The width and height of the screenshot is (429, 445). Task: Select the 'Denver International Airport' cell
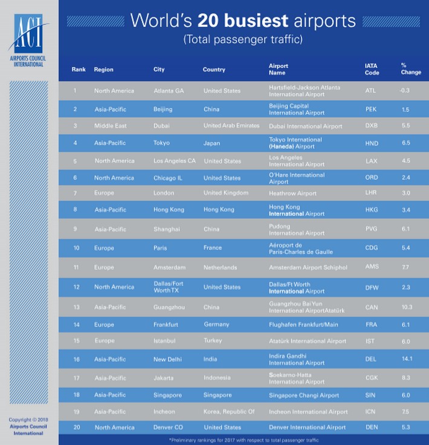(307, 427)
